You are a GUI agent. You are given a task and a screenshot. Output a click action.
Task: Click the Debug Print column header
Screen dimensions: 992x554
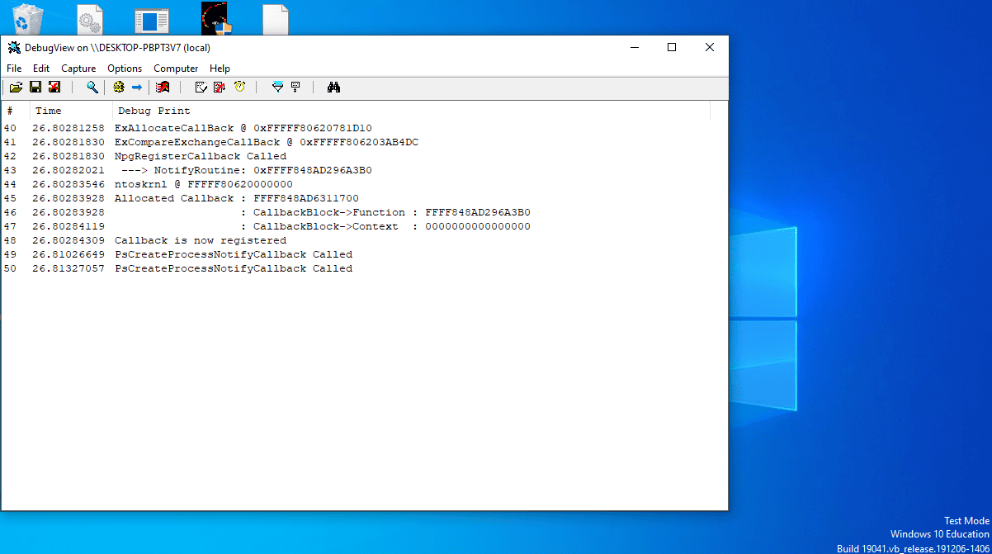click(154, 111)
